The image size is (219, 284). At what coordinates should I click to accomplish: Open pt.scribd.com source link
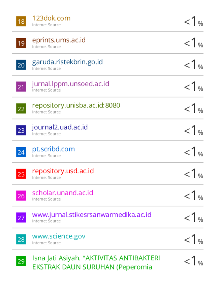[54, 149]
